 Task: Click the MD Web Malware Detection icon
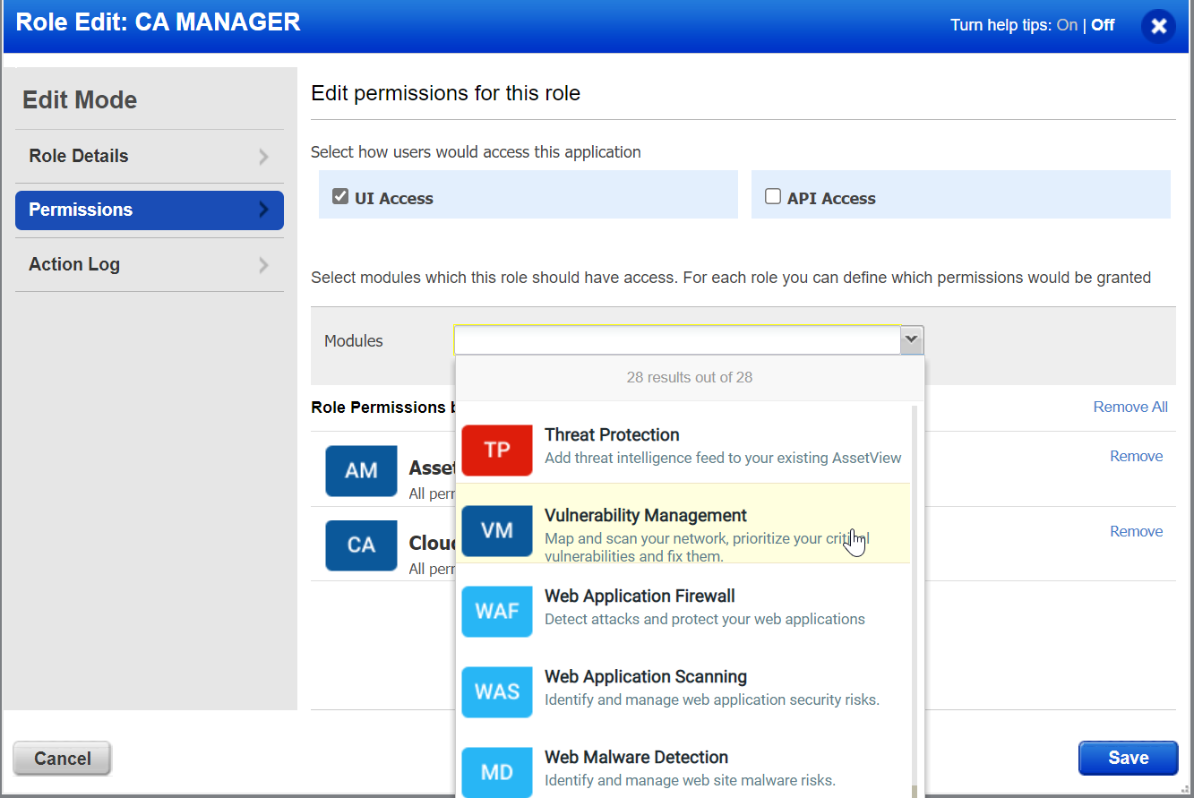[x=496, y=771]
